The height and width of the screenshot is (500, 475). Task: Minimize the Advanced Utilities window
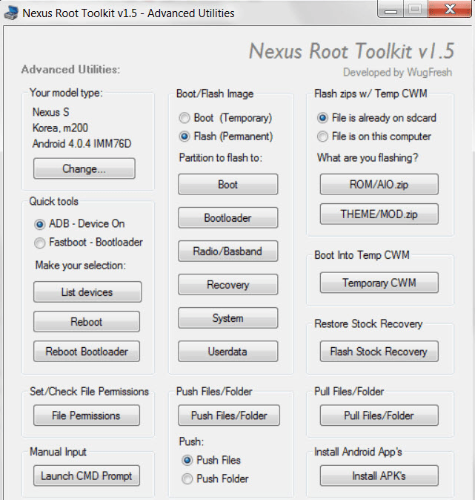(x=391, y=9)
